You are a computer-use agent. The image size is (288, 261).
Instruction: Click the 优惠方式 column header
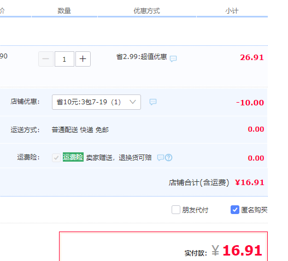tap(147, 11)
